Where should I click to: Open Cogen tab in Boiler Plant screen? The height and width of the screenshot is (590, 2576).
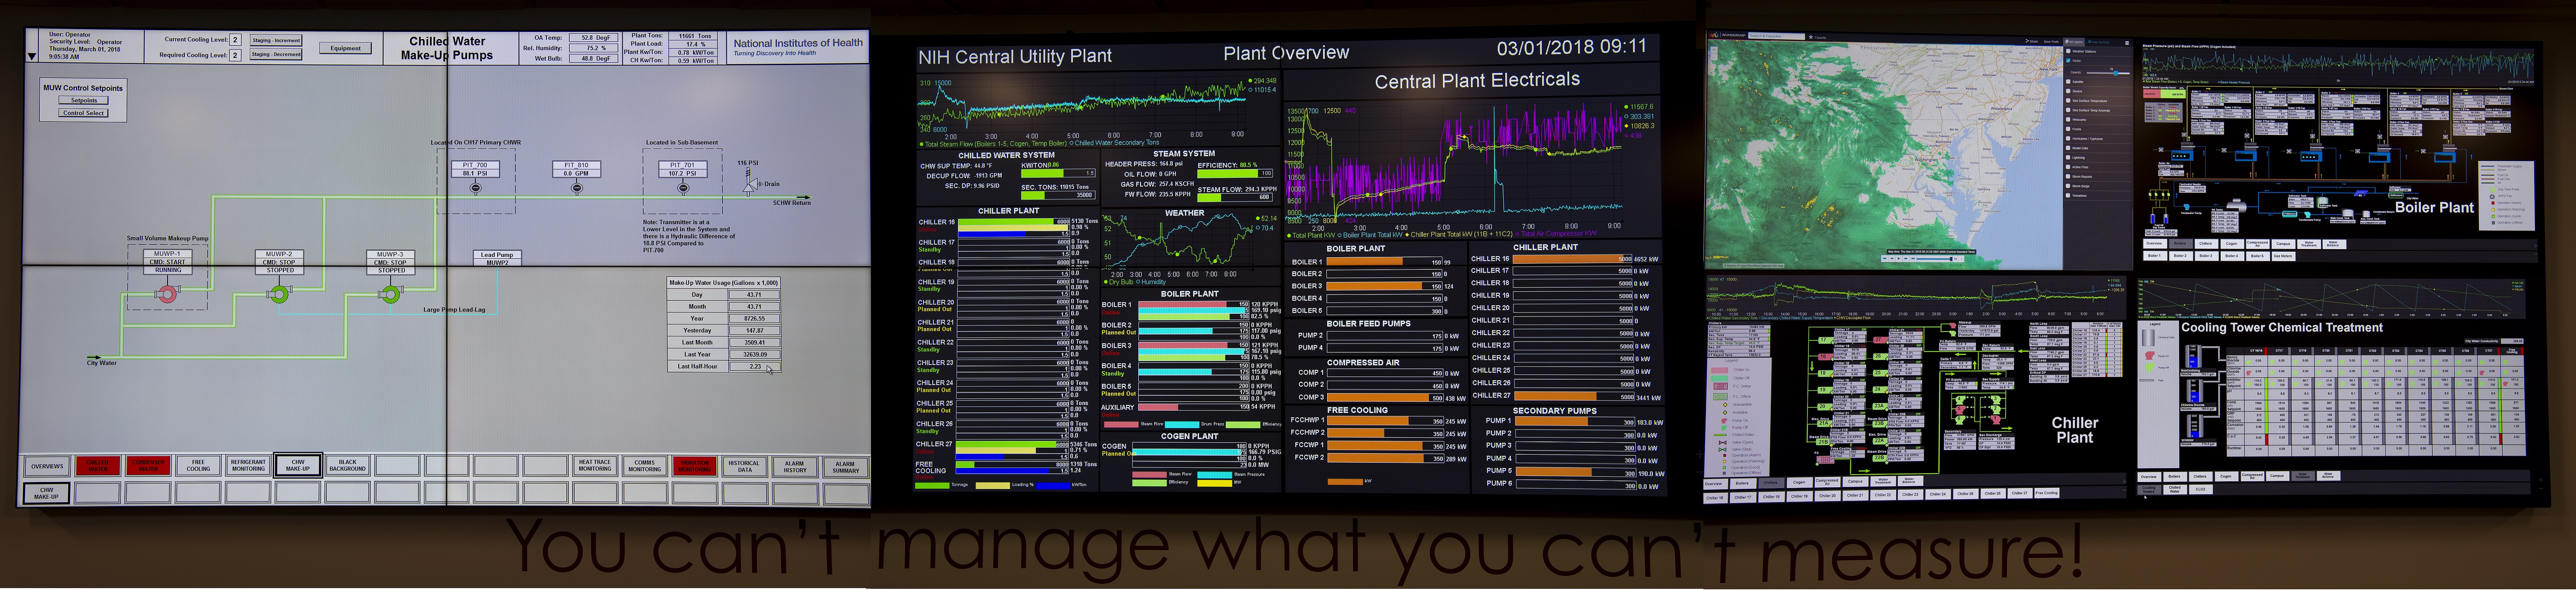tap(2232, 244)
